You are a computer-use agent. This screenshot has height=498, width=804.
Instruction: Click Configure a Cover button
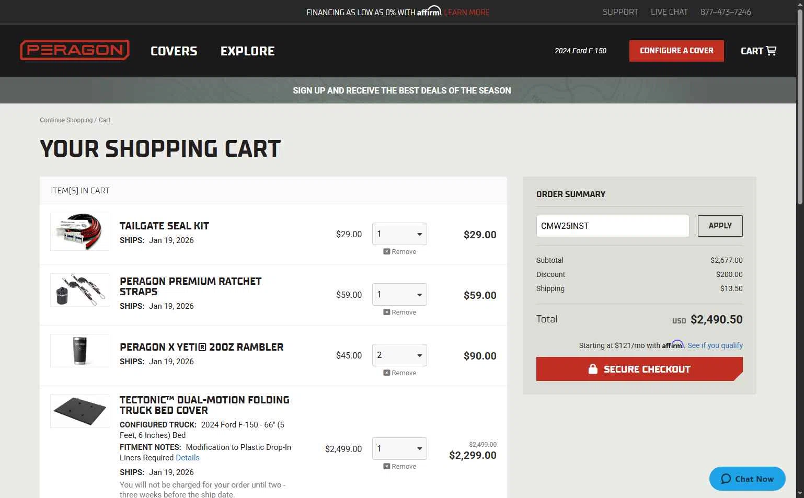pyautogui.click(x=676, y=51)
